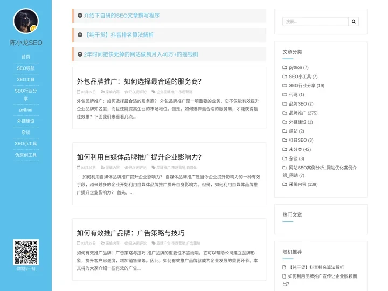Open SEO小工具 (7) category in 文章分类

303,77
